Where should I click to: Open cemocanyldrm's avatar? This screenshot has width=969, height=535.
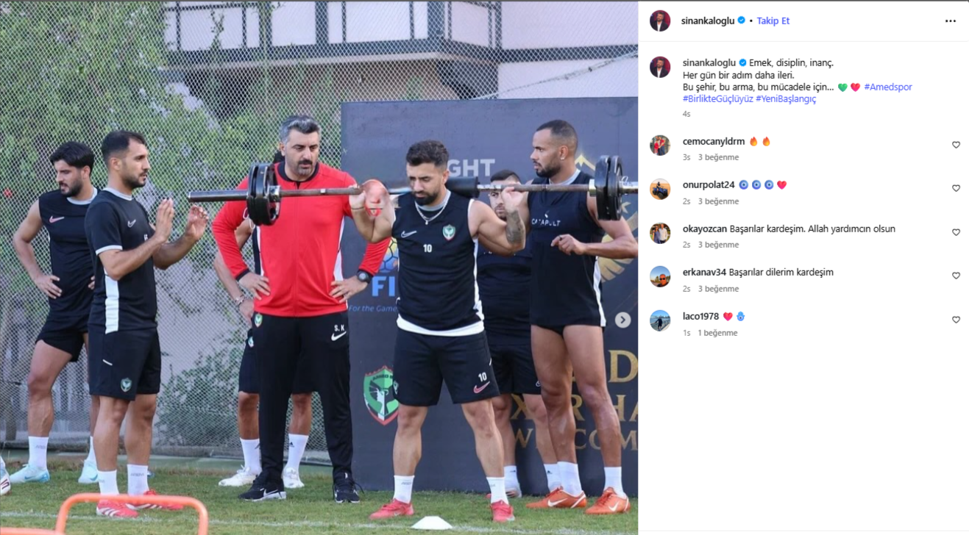pos(660,146)
